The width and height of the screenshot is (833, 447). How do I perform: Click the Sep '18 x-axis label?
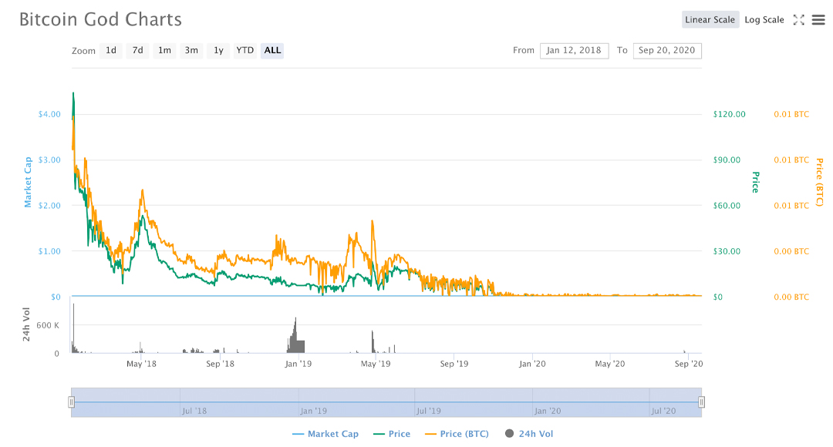[x=220, y=364]
